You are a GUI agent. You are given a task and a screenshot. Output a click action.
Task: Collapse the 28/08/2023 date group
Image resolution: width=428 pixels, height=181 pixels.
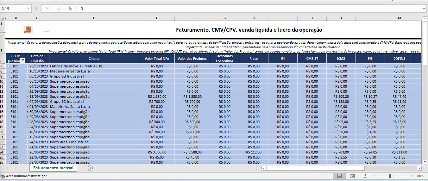[28, 122]
